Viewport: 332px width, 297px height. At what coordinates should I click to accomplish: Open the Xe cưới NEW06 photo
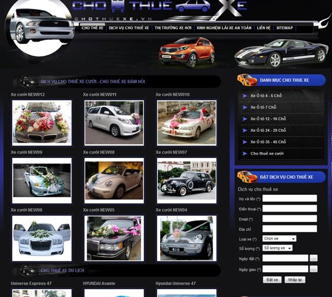click(41, 238)
